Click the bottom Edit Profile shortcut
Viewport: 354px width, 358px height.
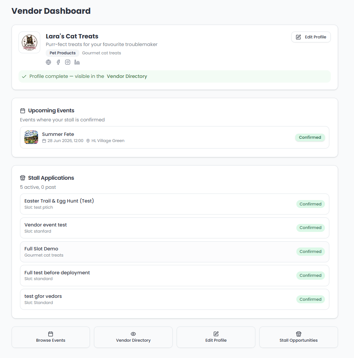[216, 337]
